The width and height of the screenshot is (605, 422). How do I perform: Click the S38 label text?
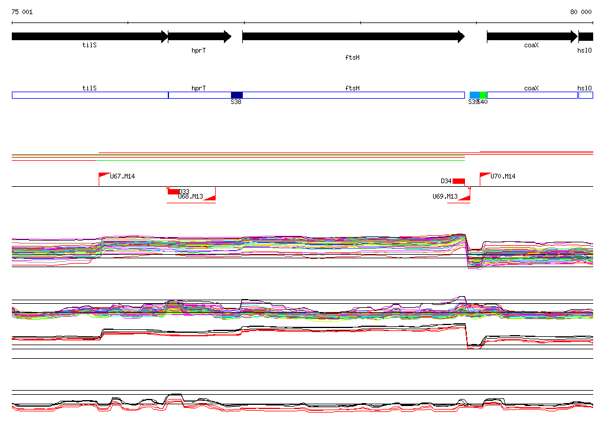(x=236, y=102)
